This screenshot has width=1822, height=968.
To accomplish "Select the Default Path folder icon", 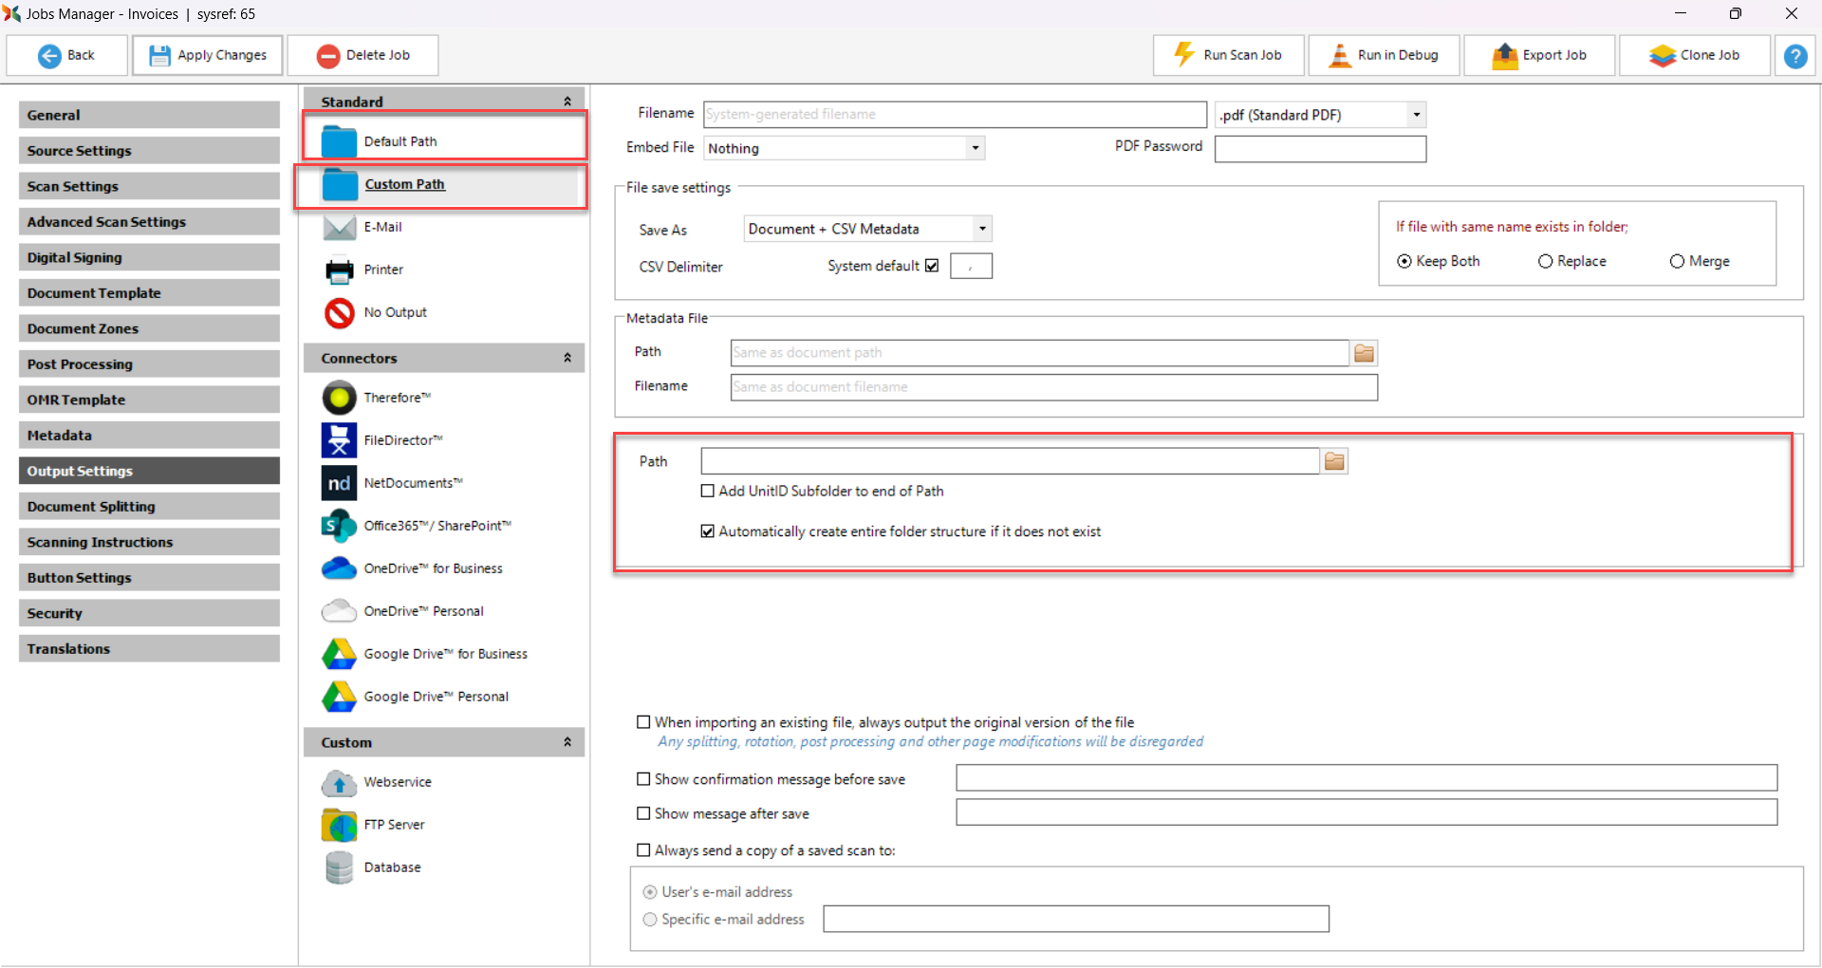I will [x=339, y=140].
